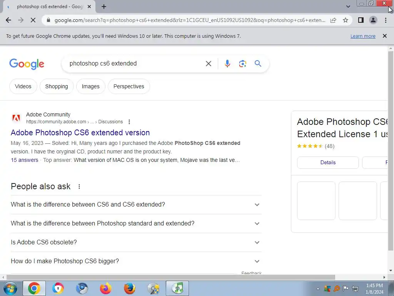Open the Action Center flag icon
Viewport: 394px width, 296px height.
(x=346, y=289)
